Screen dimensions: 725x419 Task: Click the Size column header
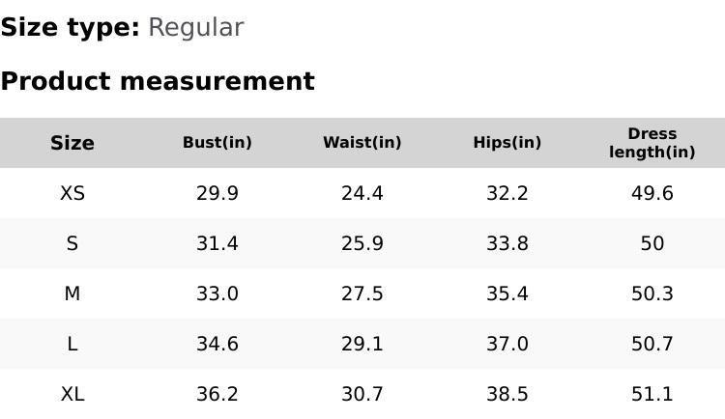pos(72,143)
